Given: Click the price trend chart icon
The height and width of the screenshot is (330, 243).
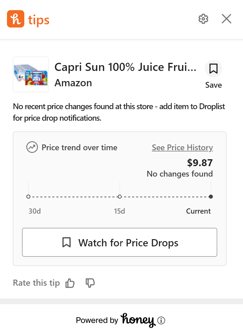Looking at the screenshot, I should pyautogui.click(x=32, y=147).
